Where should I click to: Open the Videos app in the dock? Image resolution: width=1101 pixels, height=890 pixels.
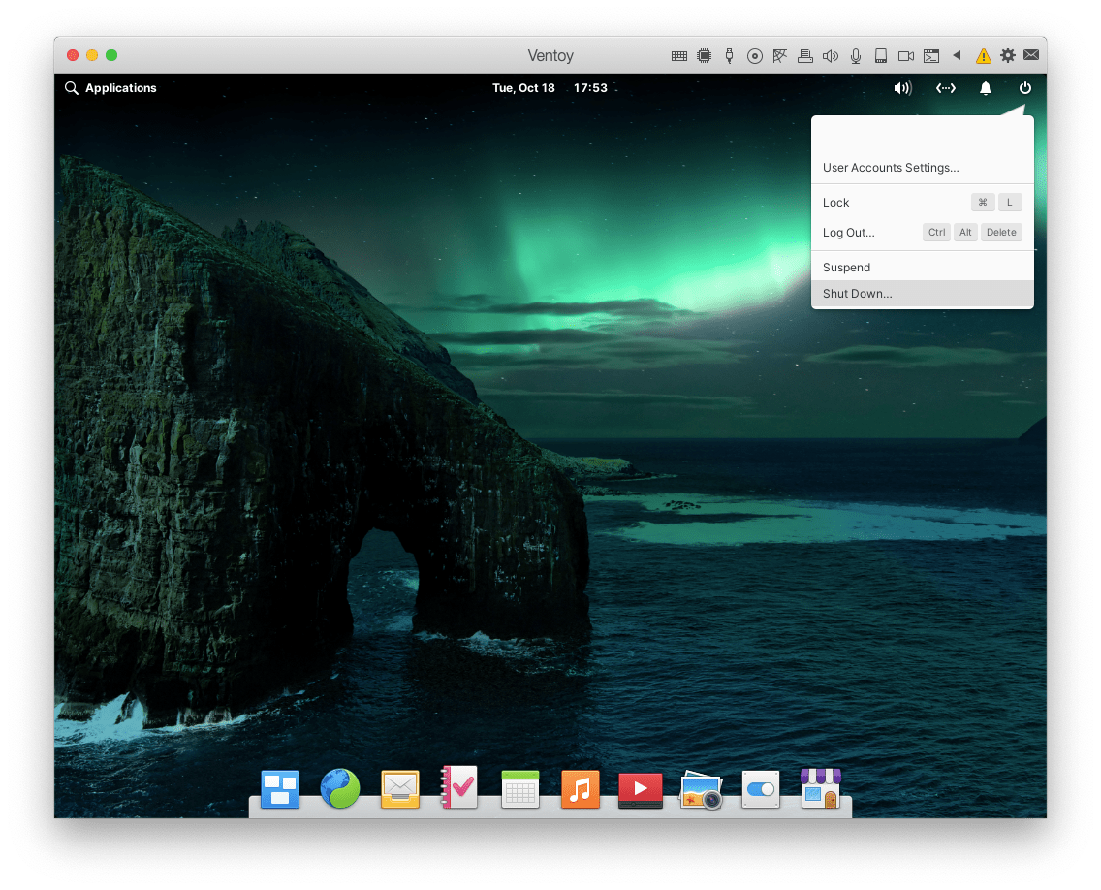click(640, 789)
